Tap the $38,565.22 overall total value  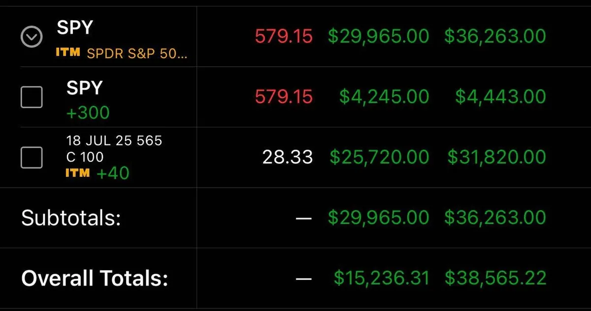495,279
